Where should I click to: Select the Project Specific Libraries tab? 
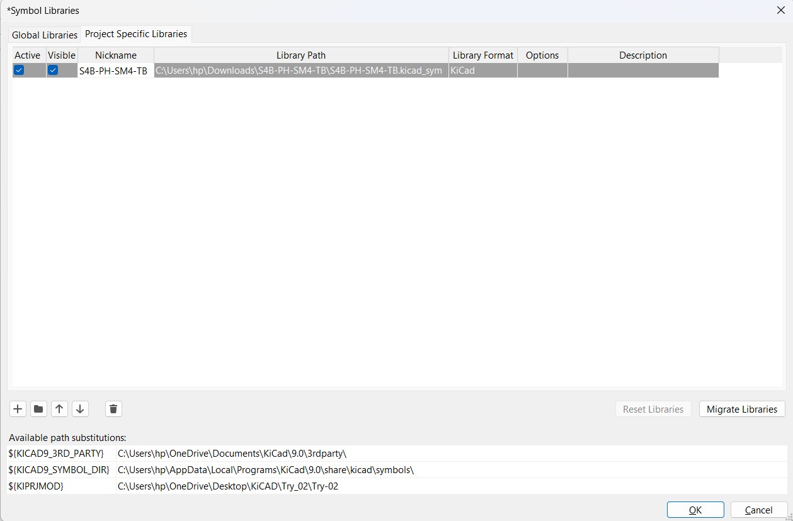(135, 35)
